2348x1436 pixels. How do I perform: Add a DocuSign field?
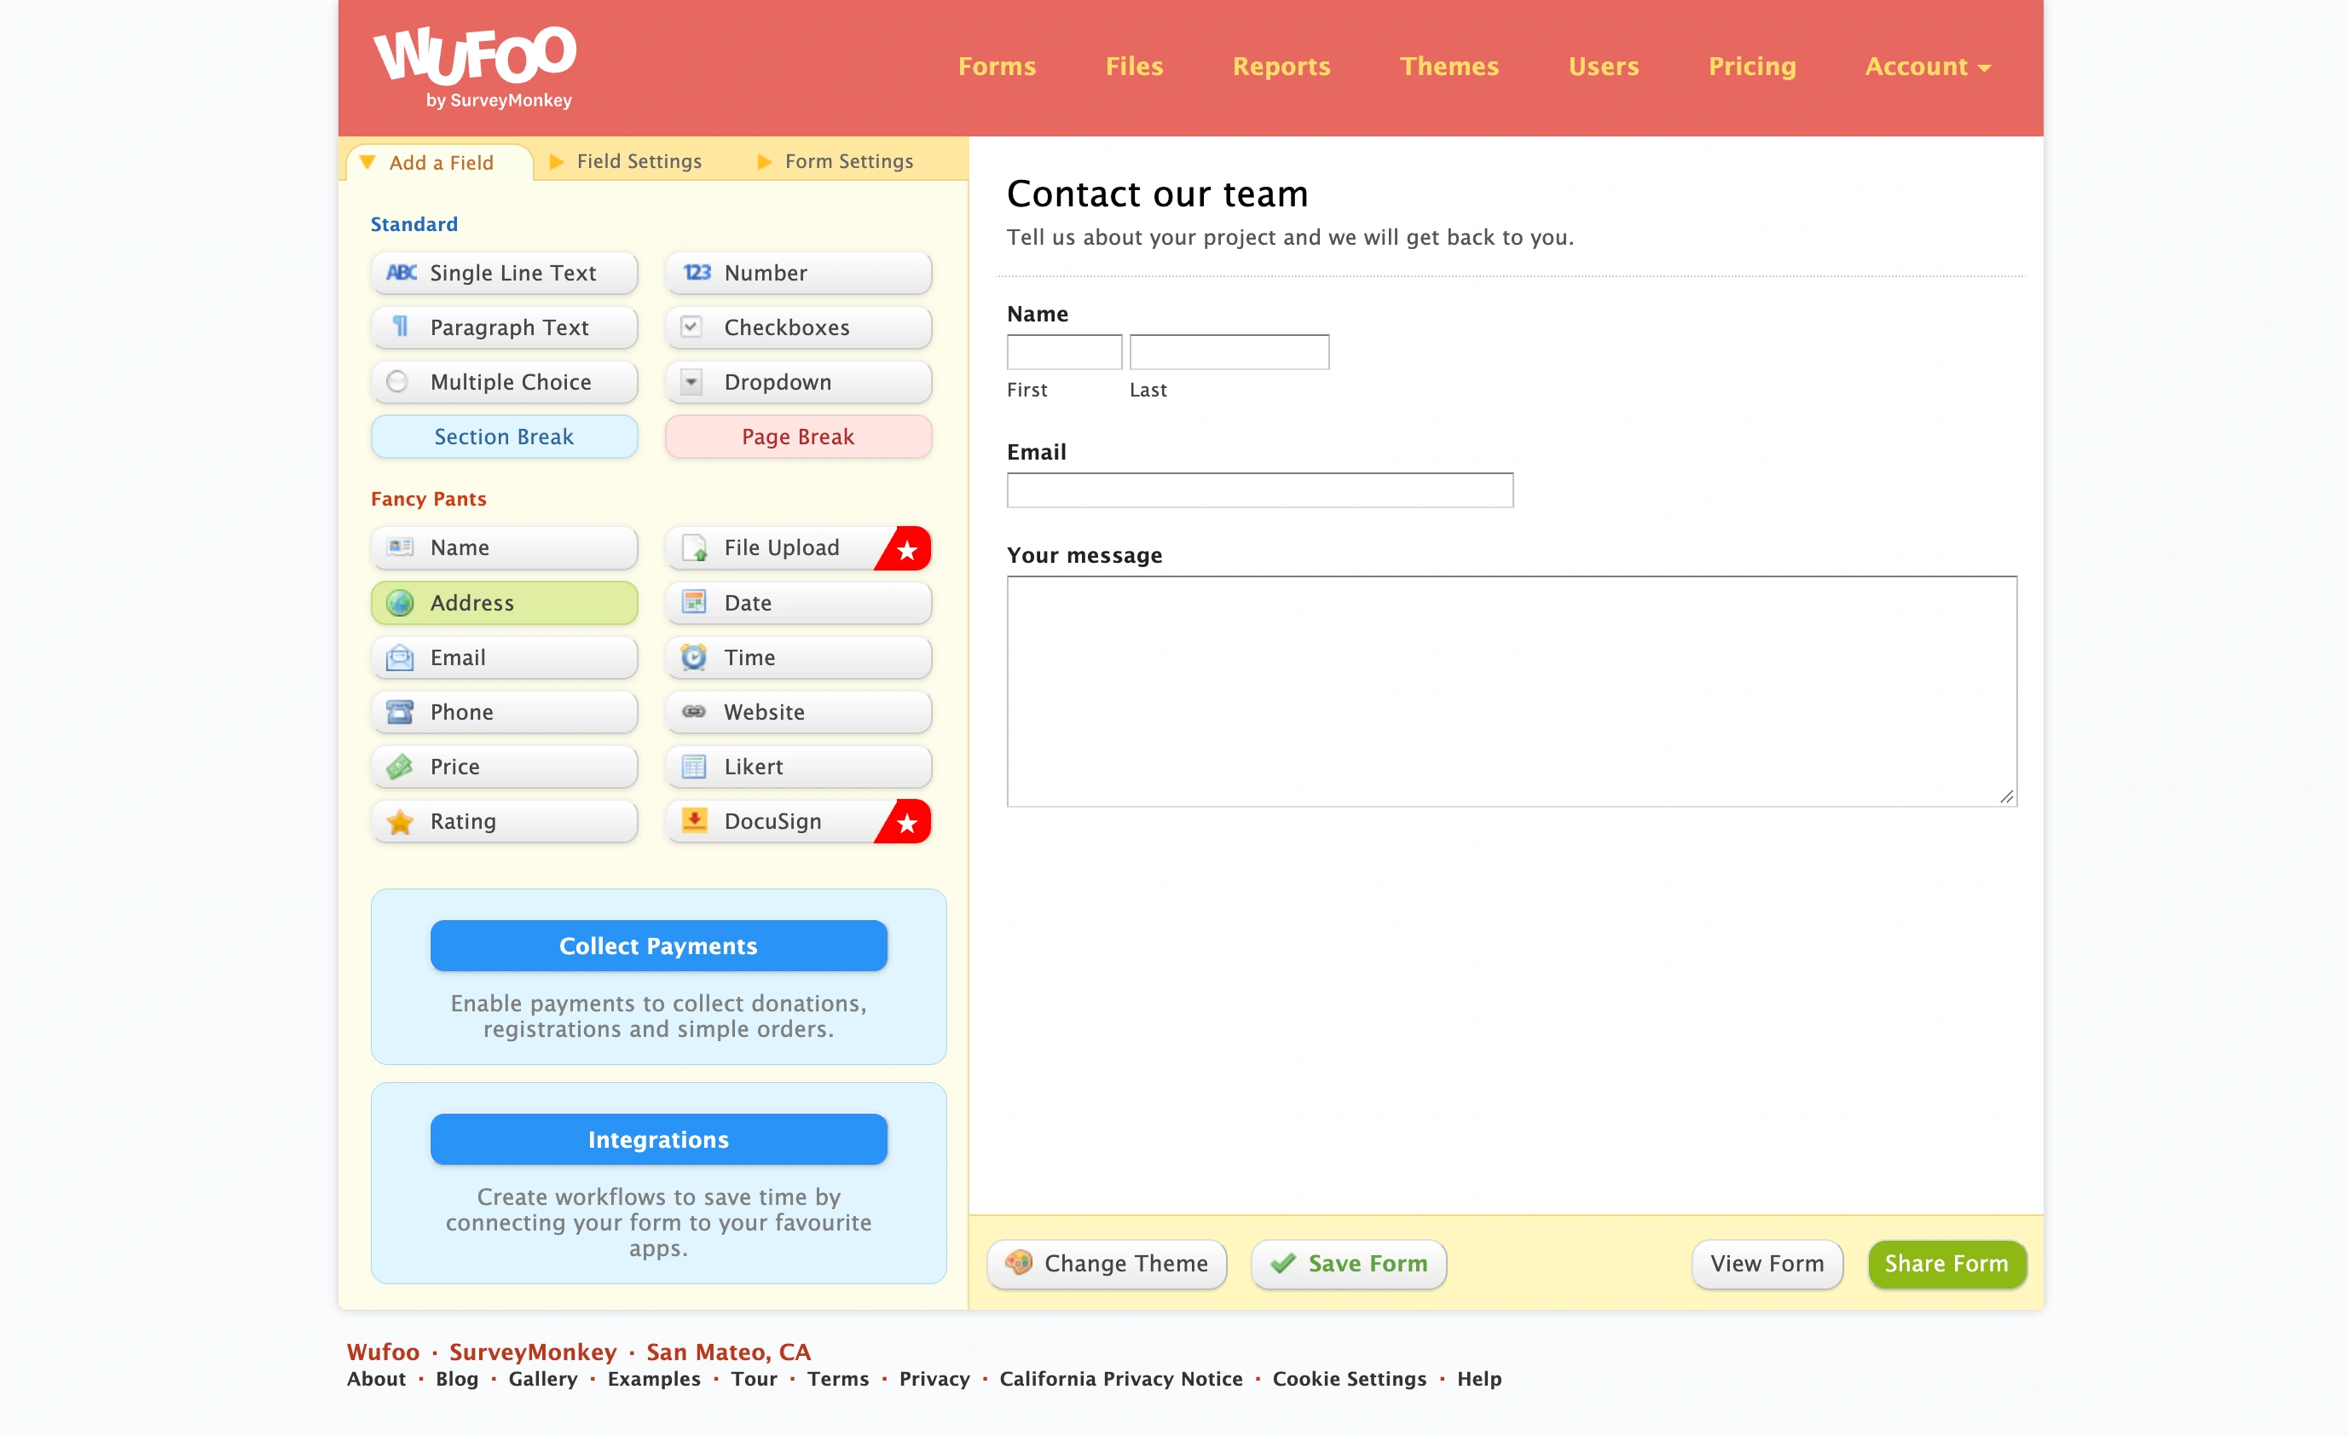[799, 821]
